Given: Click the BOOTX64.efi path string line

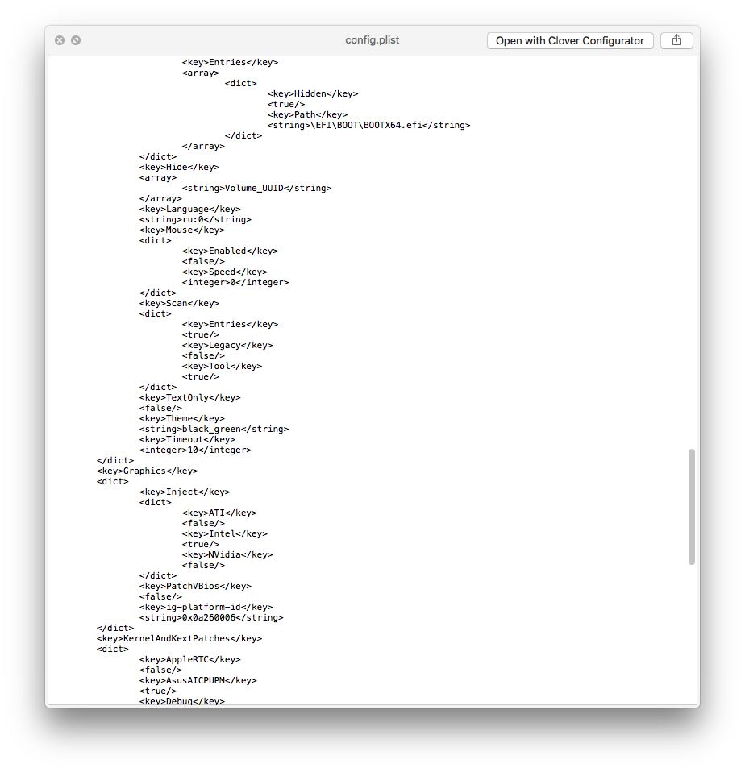Looking at the screenshot, I should (x=368, y=125).
